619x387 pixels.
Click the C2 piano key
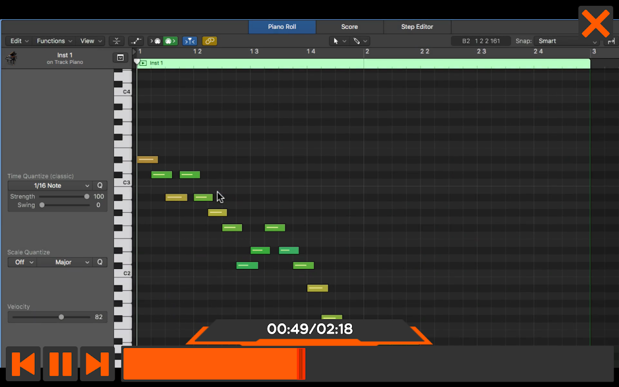coord(123,273)
